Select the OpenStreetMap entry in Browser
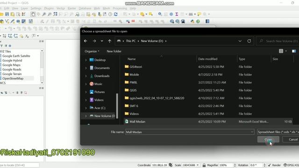The height and width of the screenshot is (168, 299). click(x=13, y=78)
